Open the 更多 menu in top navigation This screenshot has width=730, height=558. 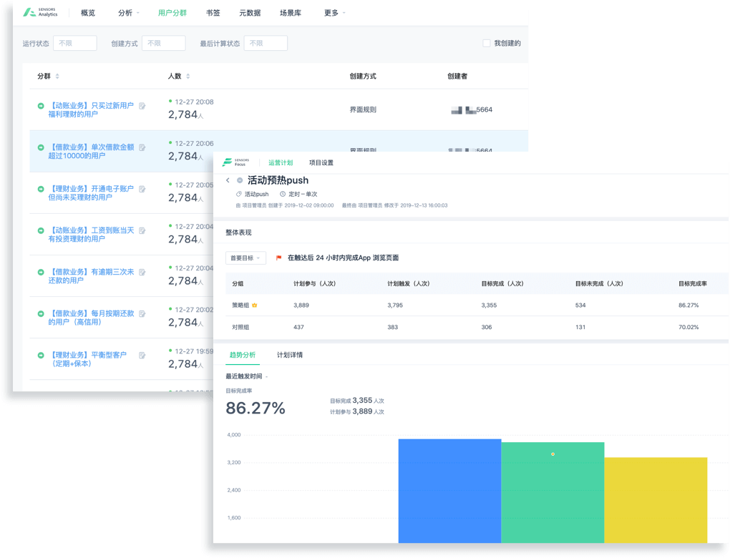(x=334, y=13)
